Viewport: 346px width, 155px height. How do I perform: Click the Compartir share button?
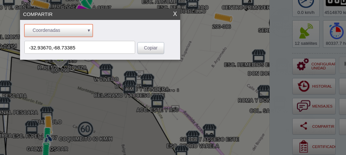pyautogui.click(x=314, y=126)
